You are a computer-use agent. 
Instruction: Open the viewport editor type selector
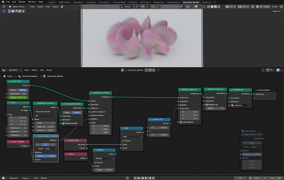point(4,7)
